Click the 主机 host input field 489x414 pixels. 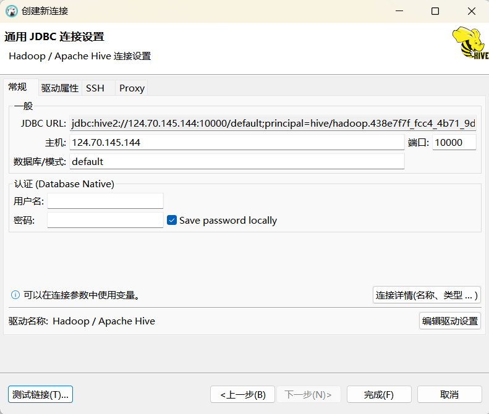pyautogui.click(x=237, y=143)
